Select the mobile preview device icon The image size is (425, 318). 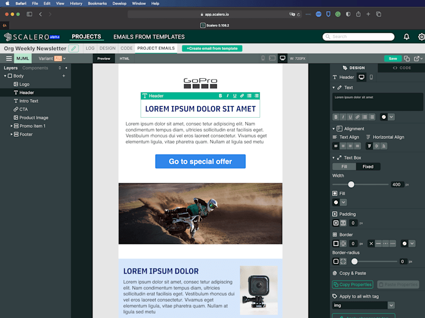pyautogui.click(x=263, y=58)
